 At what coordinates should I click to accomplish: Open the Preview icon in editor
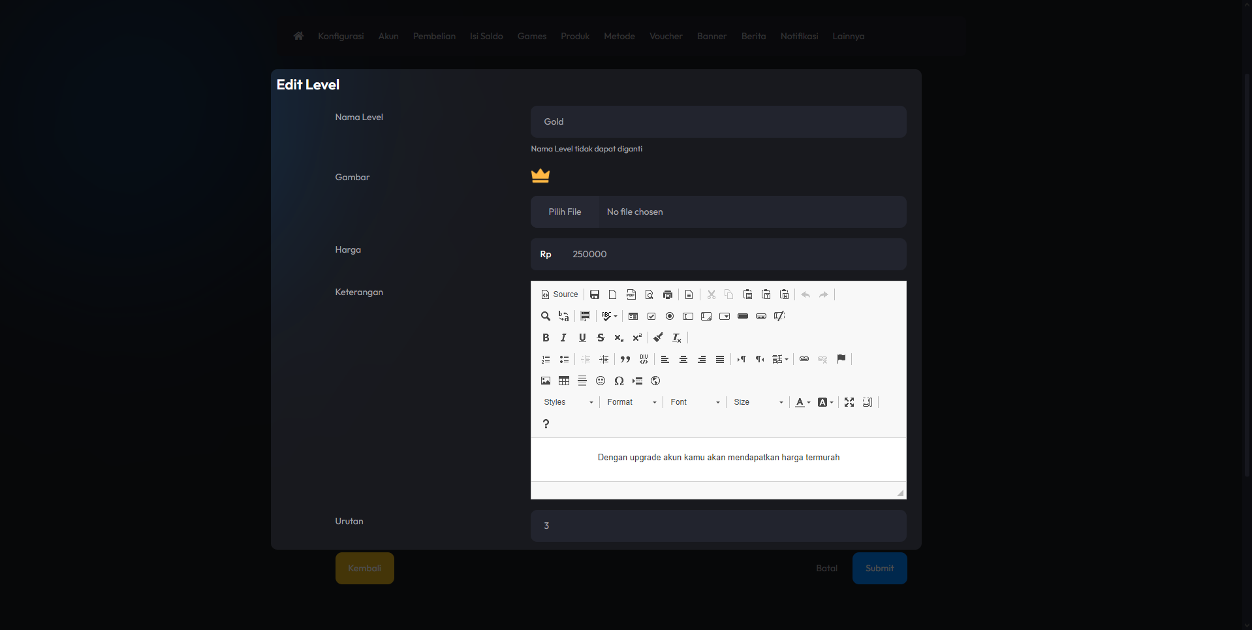click(649, 294)
